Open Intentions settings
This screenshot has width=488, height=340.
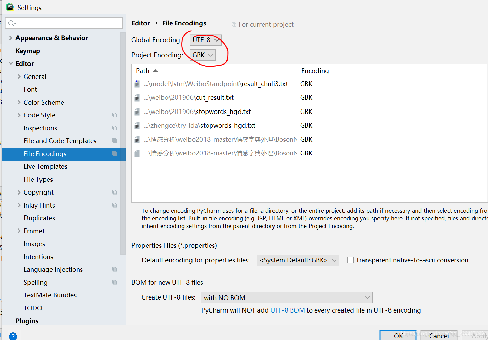(38, 257)
